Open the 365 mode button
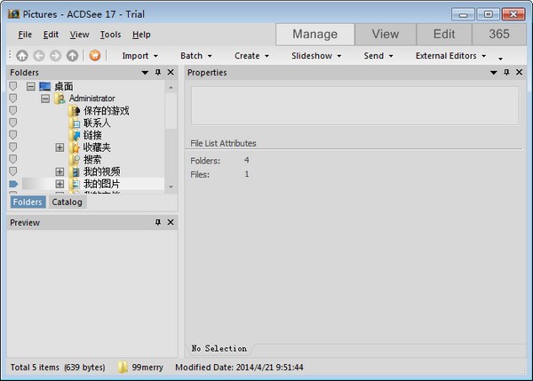 click(498, 35)
